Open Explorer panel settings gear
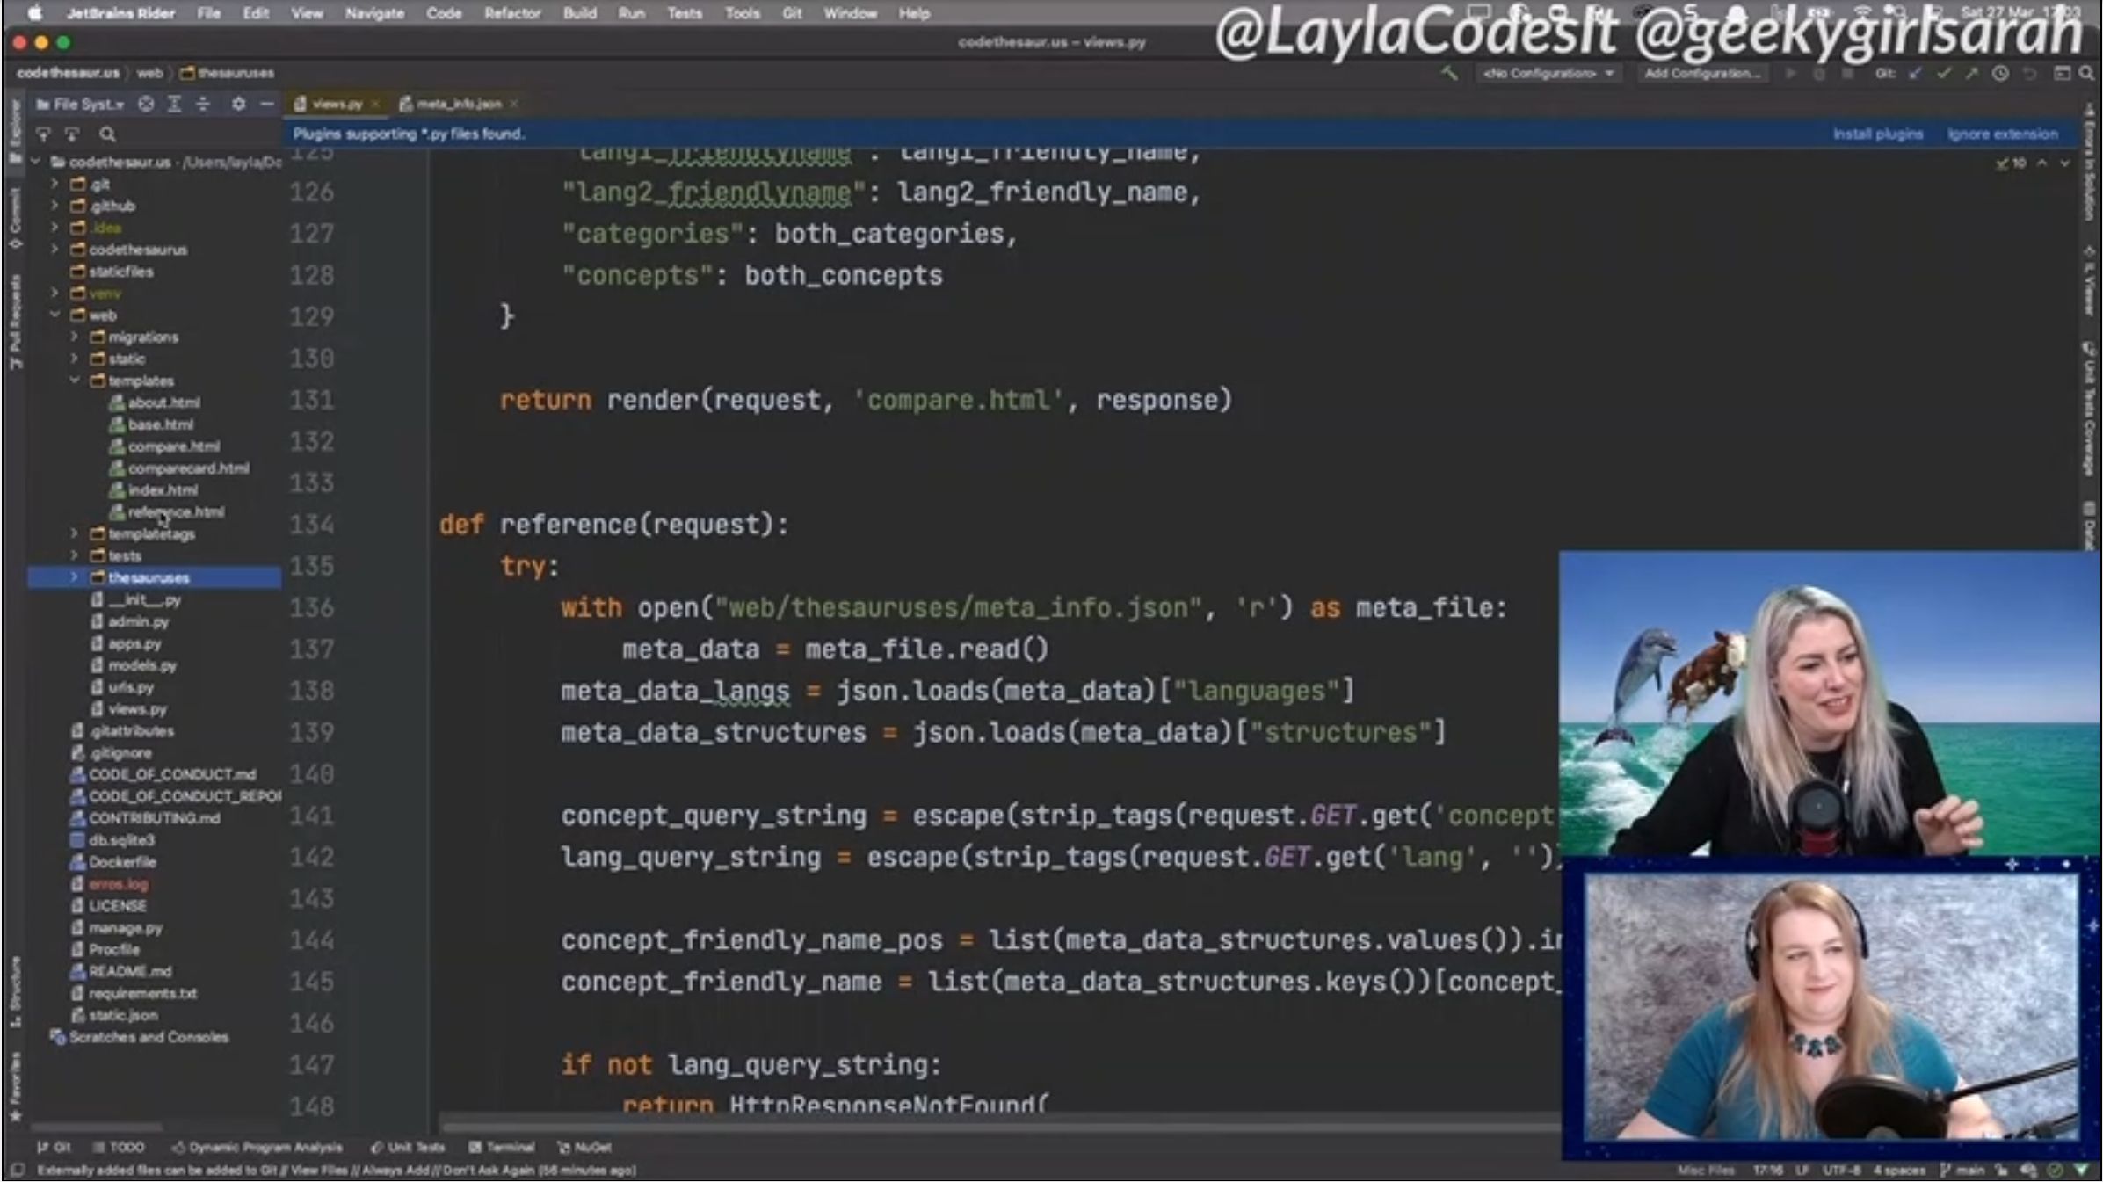2103x1182 pixels. click(238, 105)
